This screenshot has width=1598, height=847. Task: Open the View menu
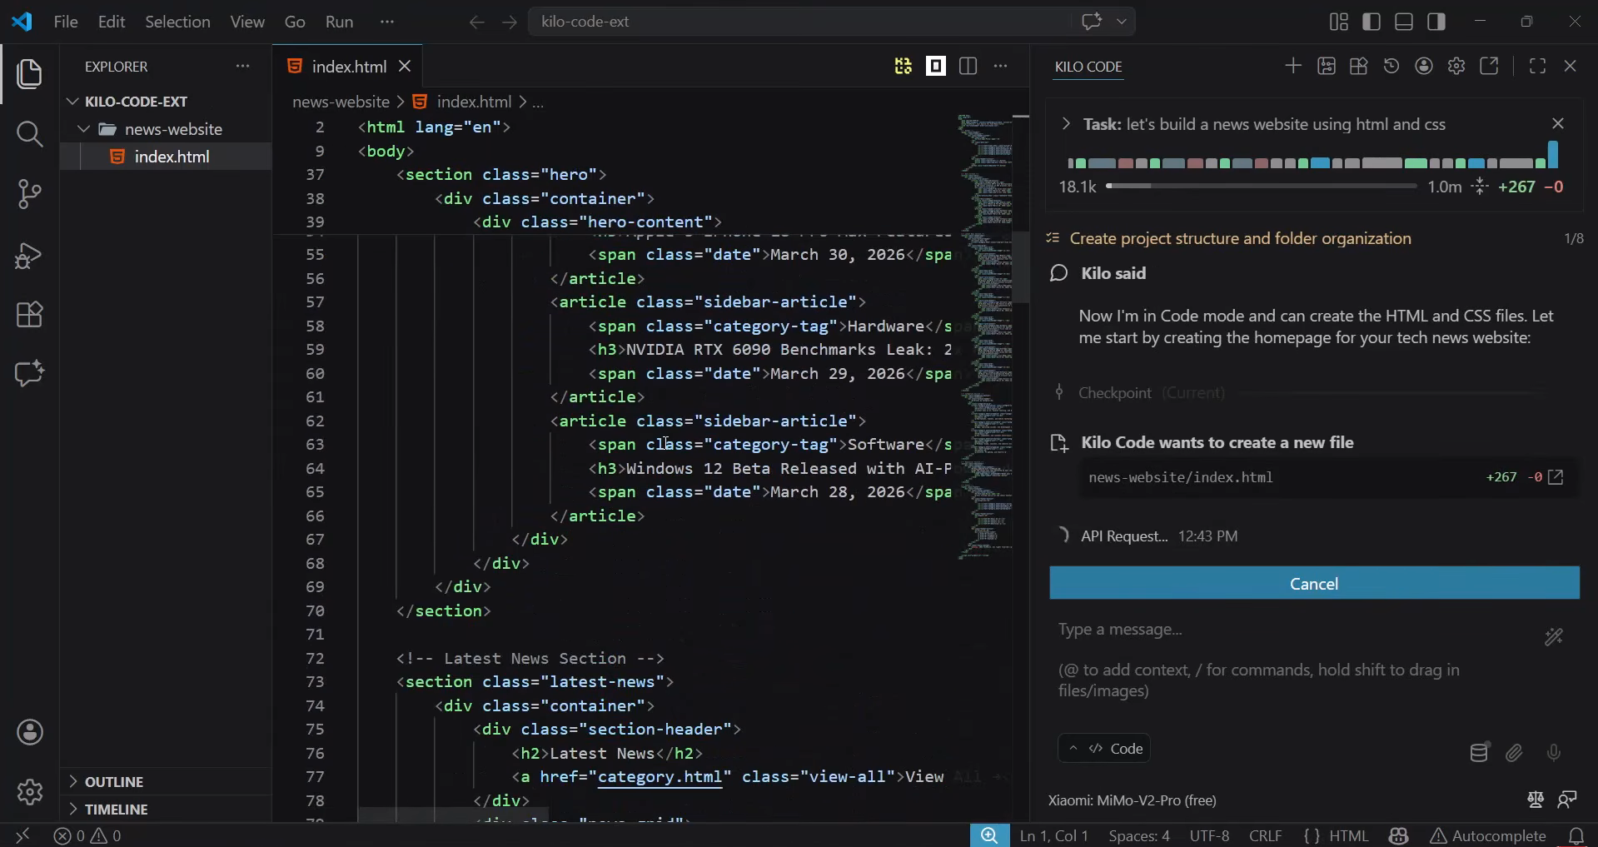(x=247, y=22)
